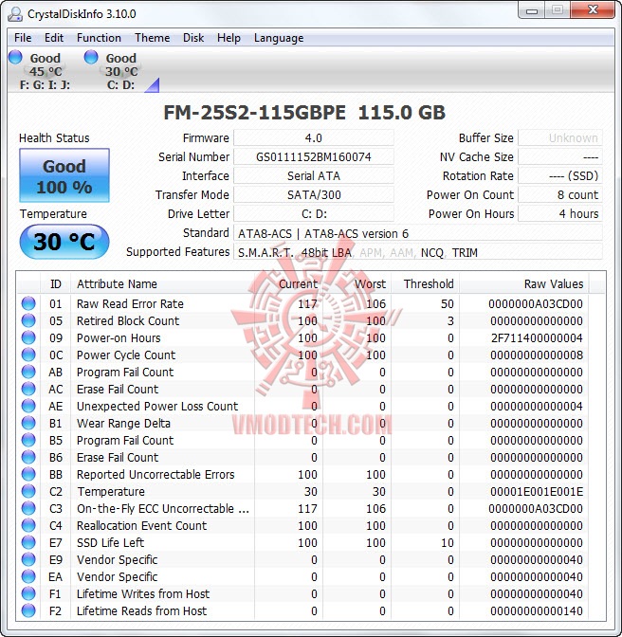Click status orb for Reallocation Event Count
The width and height of the screenshot is (622, 637).
coord(28,525)
